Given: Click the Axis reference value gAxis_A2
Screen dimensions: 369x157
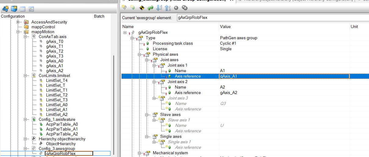Looking at the screenshot, I should click(x=229, y=92).
